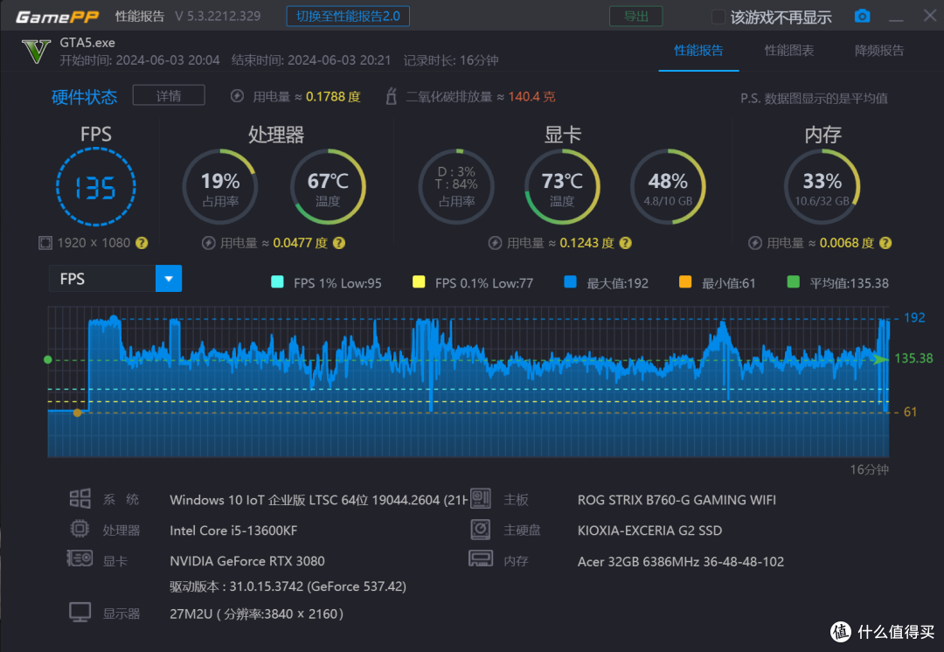Screen dimensions: 944x652
Task: Click the cyan FPS 1% Low swatch
Action: coord(278,281)
